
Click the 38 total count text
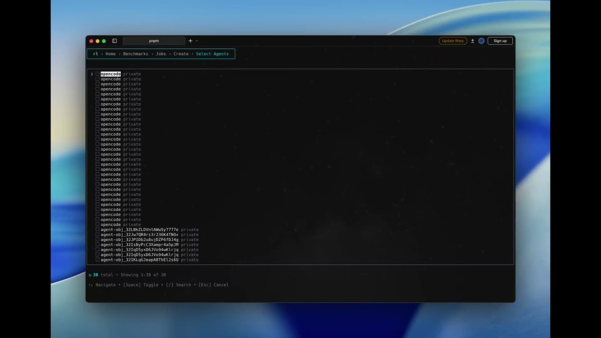(103, 275)
